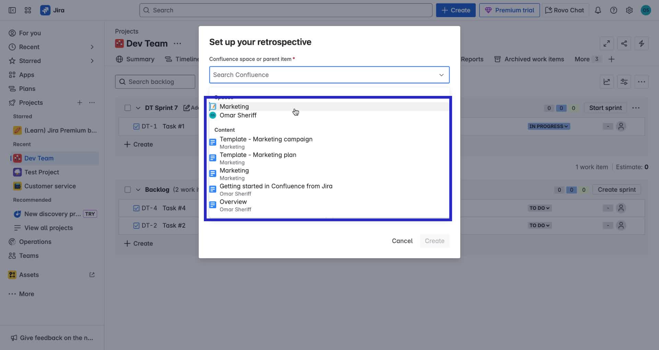
Task: Check the checkbox next to DT-4 Task #4
Action: [x=136, y=208]
